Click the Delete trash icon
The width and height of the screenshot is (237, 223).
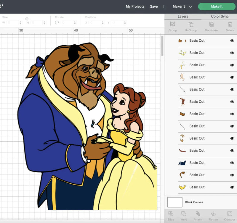[x=230, y=25]
